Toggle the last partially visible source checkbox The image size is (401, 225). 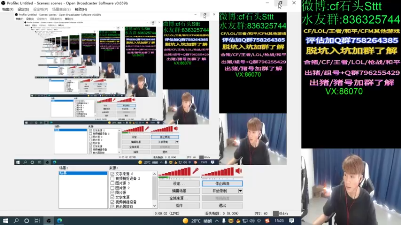tap(112, 206)
